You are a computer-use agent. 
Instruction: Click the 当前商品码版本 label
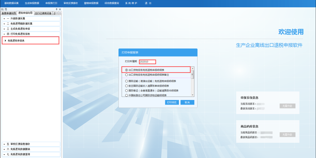tap(249, 132)
